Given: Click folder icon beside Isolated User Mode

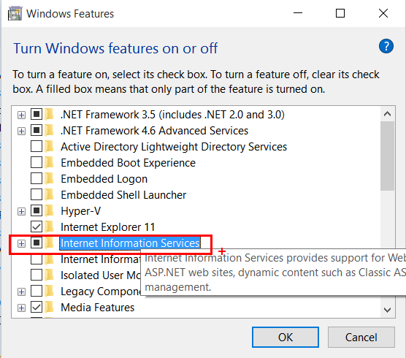Looking at the screenshot, I should (x=49, y=275).
